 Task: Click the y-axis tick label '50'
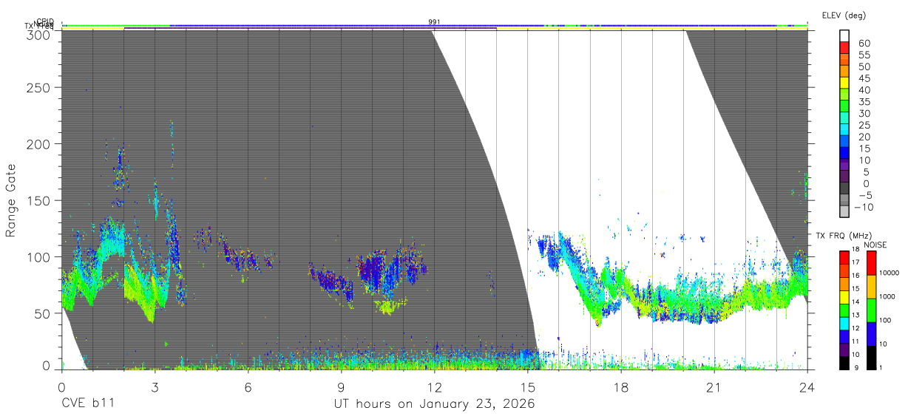(43, 313)
